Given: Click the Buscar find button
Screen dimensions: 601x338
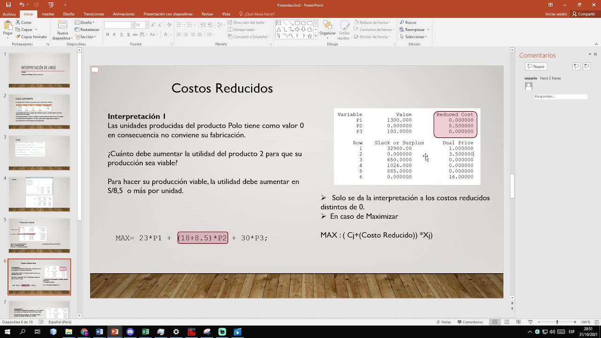Looking at the screenshot, I should [x=408, y=23].
